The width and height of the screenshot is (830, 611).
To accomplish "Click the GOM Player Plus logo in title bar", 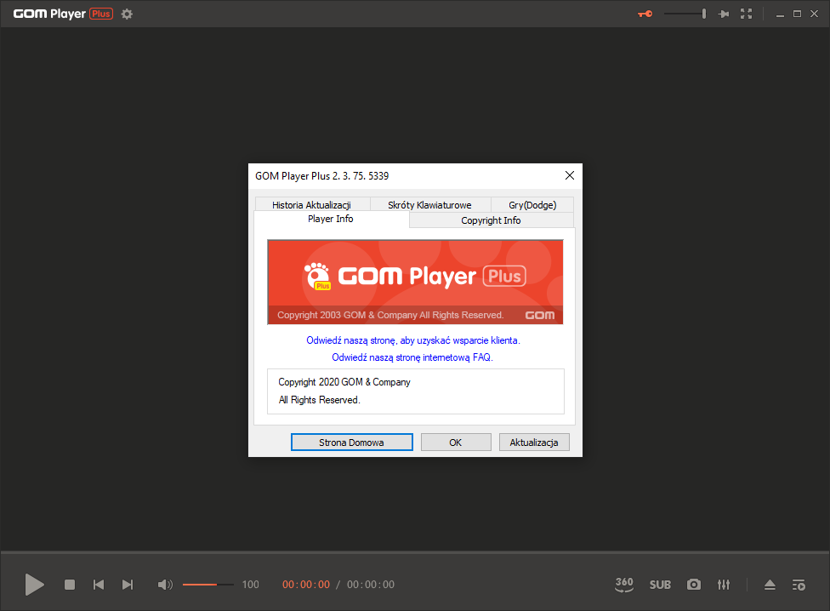I will [63, 14].
